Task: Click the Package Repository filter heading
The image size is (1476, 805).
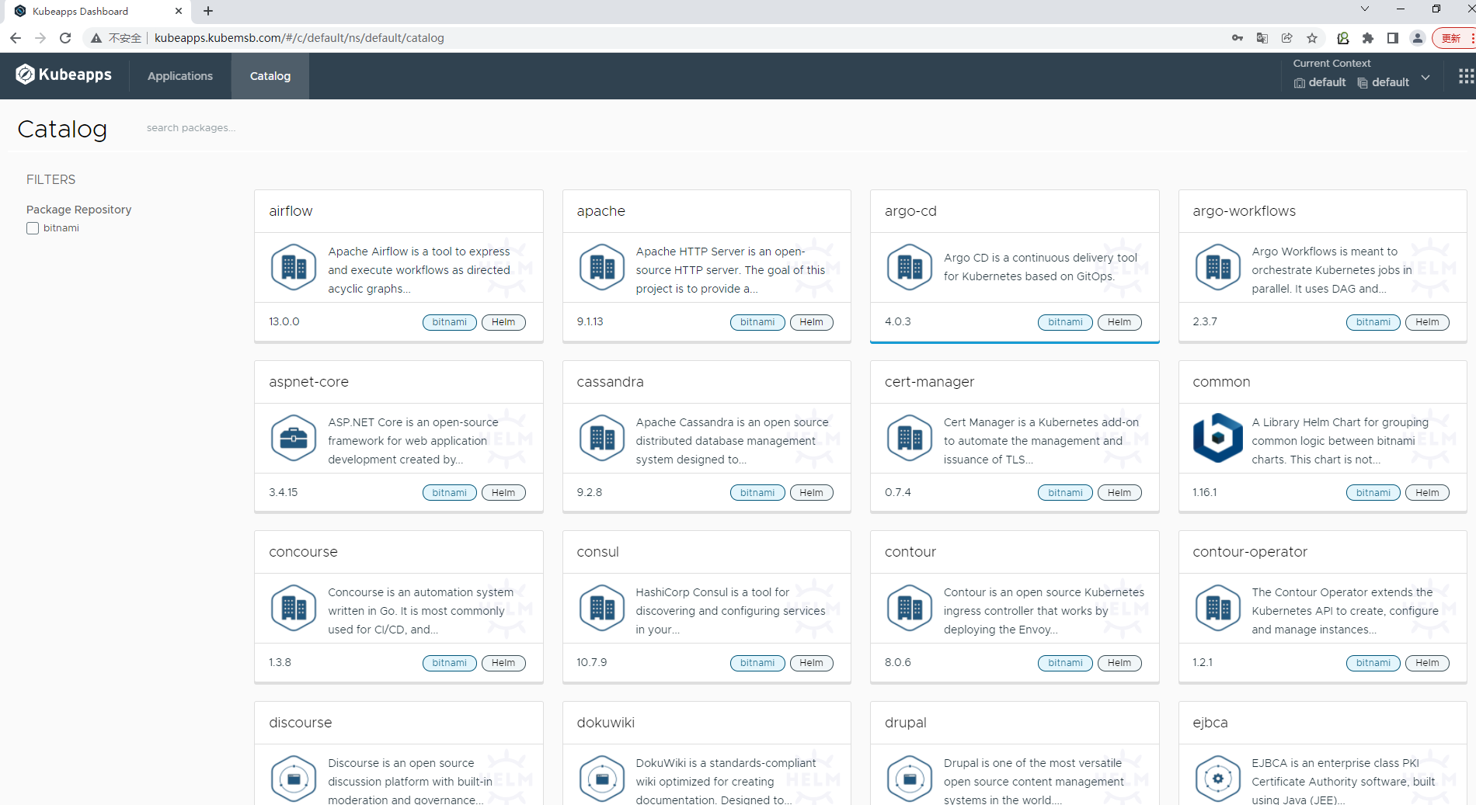Action: [x=78, y=210]
